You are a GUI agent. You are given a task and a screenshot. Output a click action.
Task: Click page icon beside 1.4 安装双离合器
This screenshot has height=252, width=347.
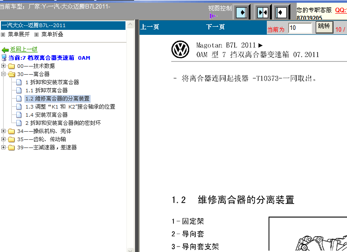pos(19,115)
